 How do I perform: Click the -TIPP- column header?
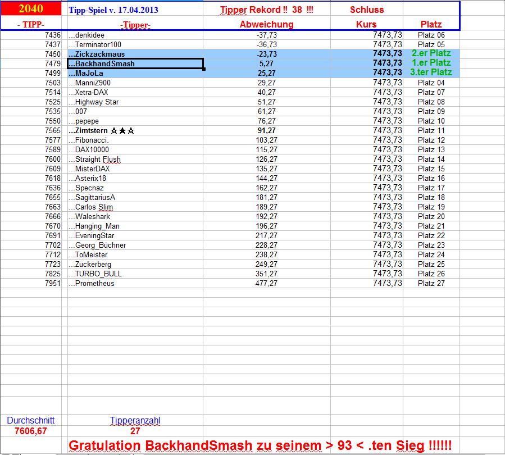click(31, 24)
